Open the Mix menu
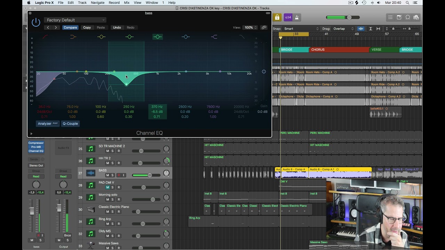The height and width of the screenshot is (250, 445). (x=127, y=3)
